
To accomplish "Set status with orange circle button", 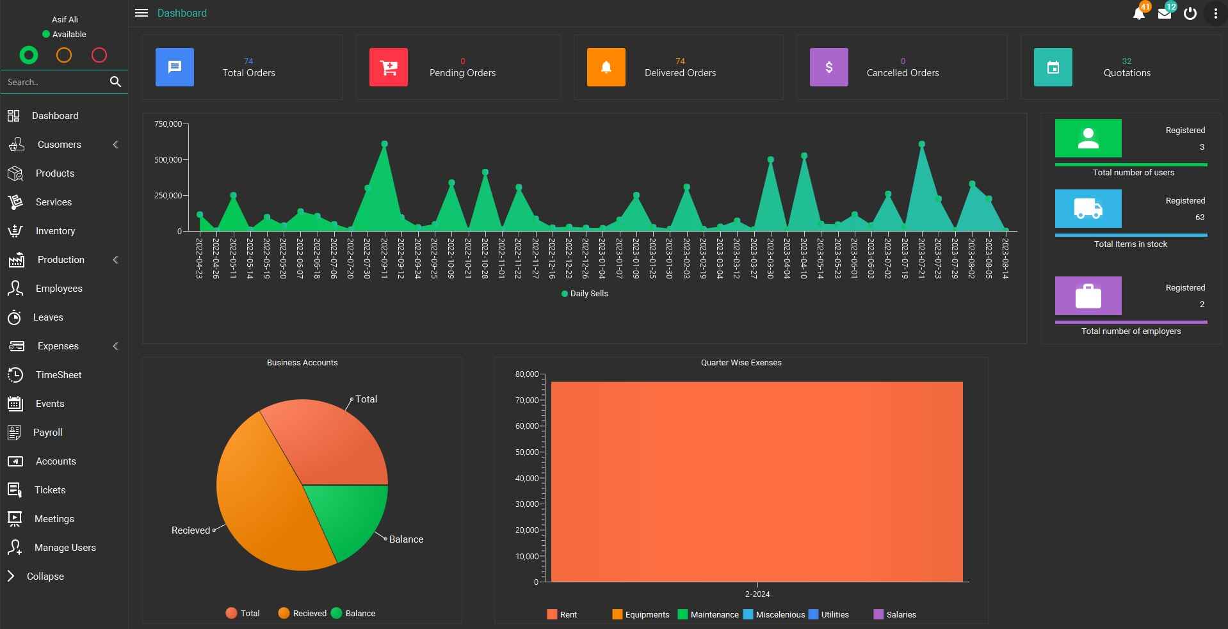I will (64, 56).
